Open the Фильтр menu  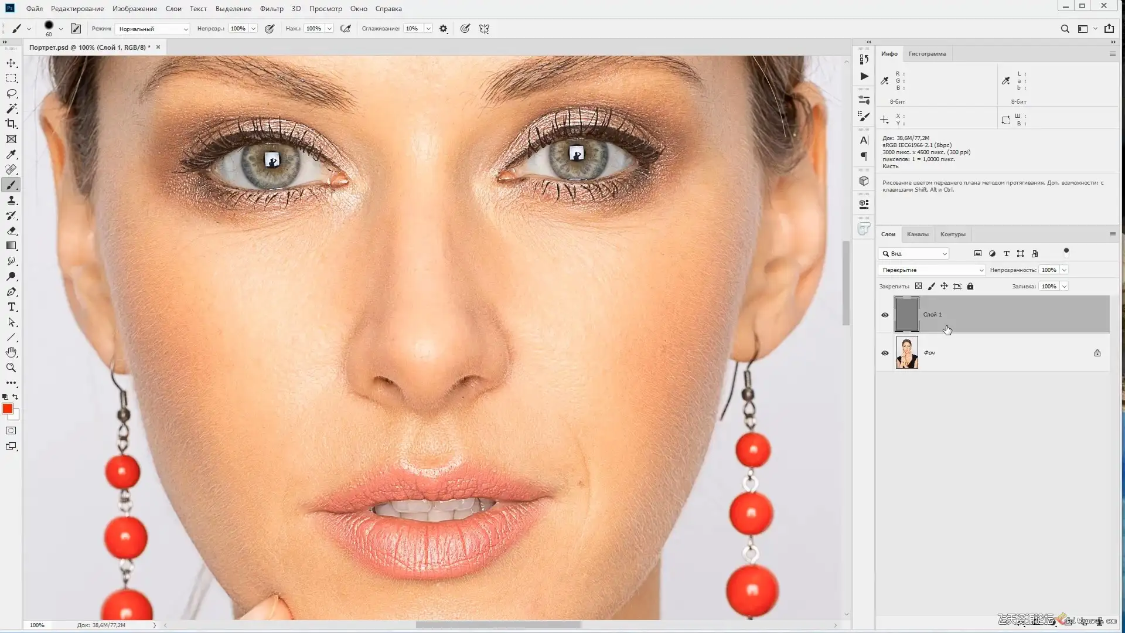coord(271,9)
